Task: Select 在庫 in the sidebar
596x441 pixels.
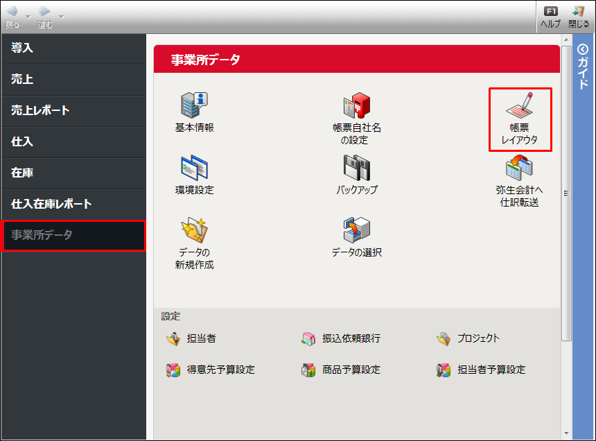Action: click(73, 173)
